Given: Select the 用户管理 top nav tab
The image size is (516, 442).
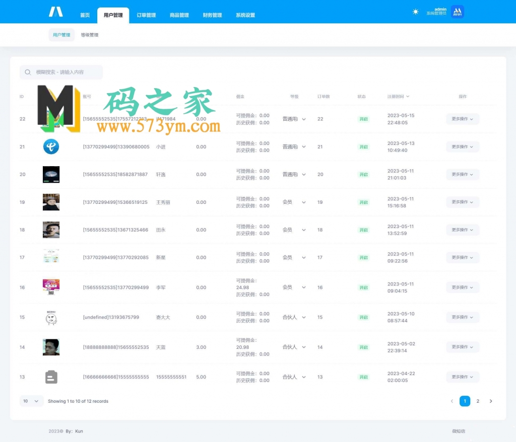Looking at the screenshot, I should [x=113, y=15].
